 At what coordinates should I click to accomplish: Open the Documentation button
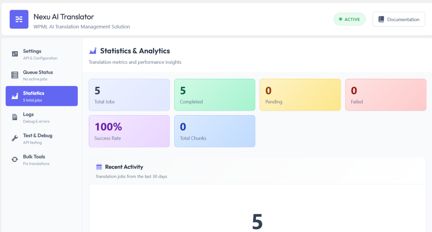click(399, 19)
